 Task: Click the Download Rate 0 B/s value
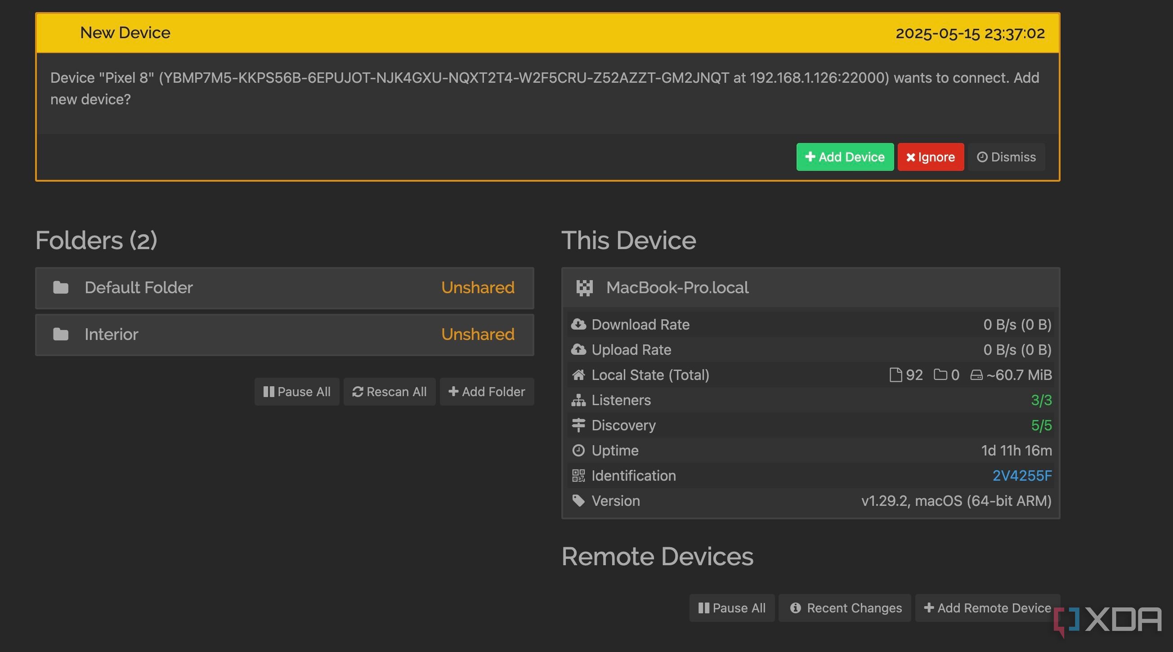[x=1017, y=324]
